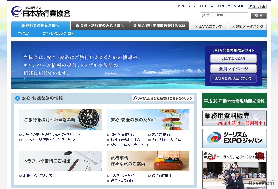Click the Tourism EXPO Japan swirl logo

pyautogui.click(x=214, y=138)
